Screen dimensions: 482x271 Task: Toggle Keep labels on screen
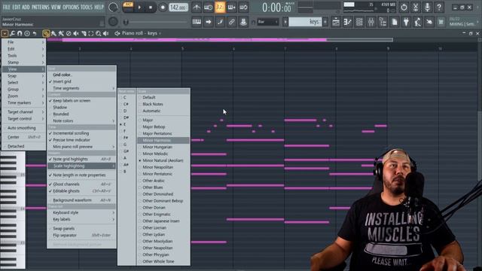(82, 100)
